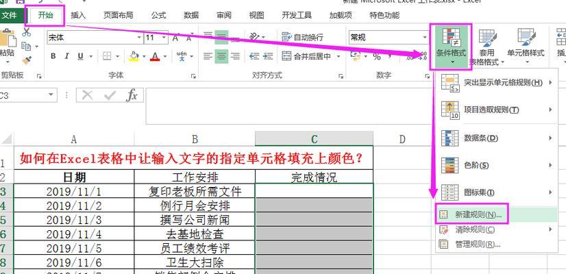Open the font color dropdown arrow
The height and width of the screenshot is (274, 566).
point(165,57)
